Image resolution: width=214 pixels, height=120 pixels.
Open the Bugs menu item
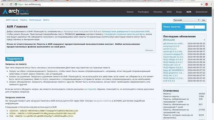pos(179,12)
